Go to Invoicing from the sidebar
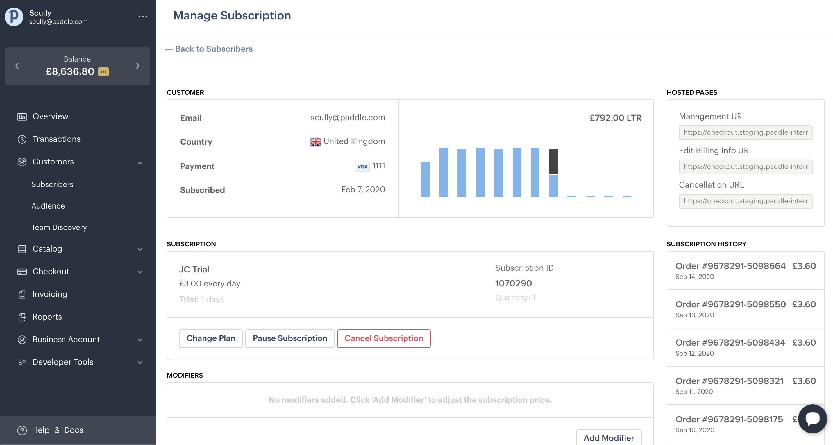The height and width of the screenshot is (445, 833). pos(49,294)
